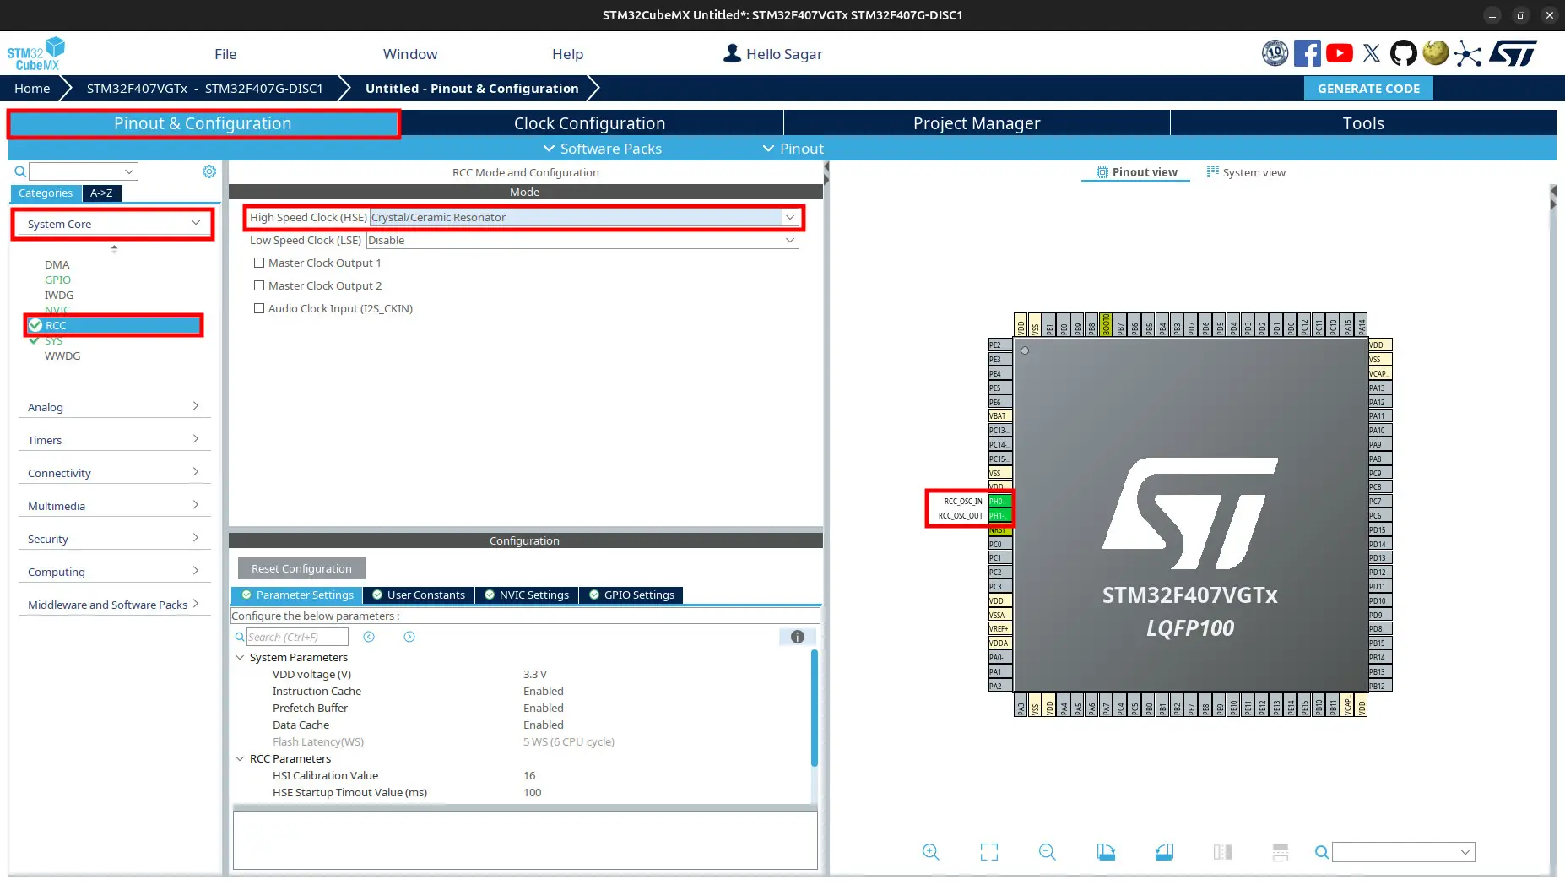The height and width of the screenshot is (885, 1565).
Task: Click the parameter info icon
Action: point(797,637)
